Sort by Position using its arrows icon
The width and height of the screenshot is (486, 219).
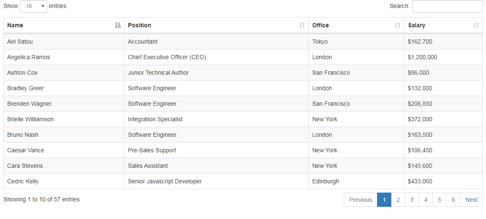point(302,25)
